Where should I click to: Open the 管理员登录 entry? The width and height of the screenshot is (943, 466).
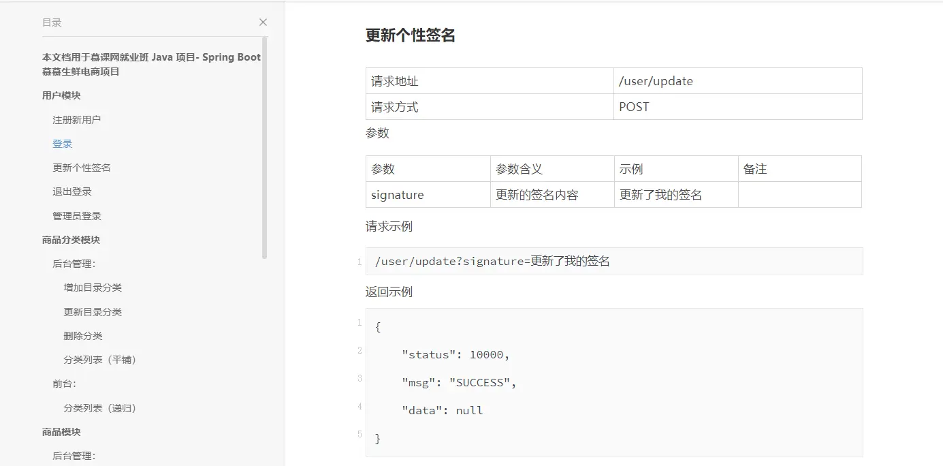pos(77,216)
